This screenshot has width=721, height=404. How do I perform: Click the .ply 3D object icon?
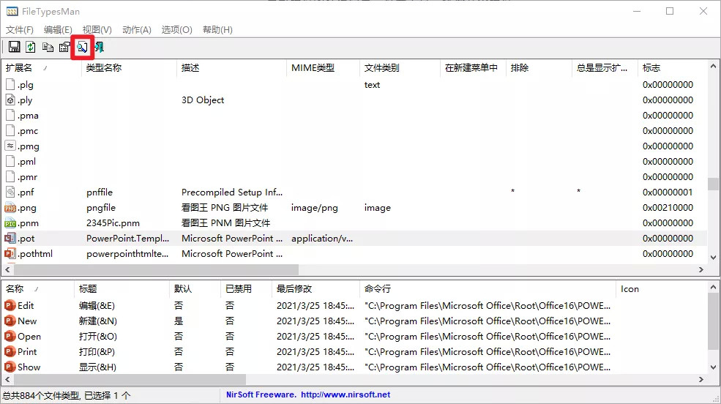click(x=10, y=100)
